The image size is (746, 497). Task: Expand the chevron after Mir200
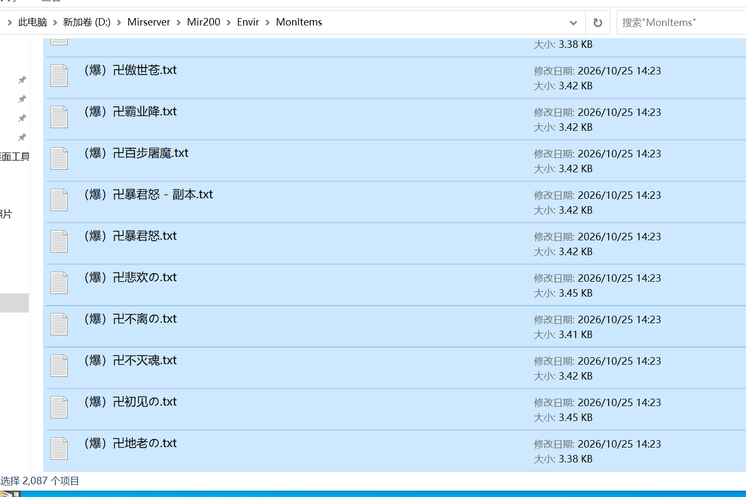click(228, 22)
